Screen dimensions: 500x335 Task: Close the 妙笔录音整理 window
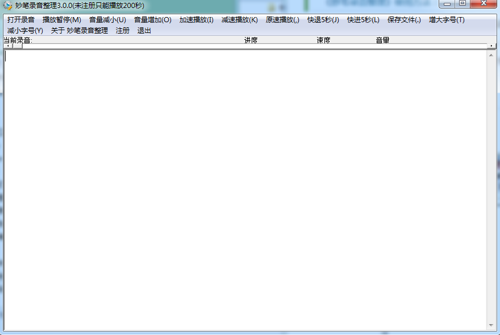(484, 4)
